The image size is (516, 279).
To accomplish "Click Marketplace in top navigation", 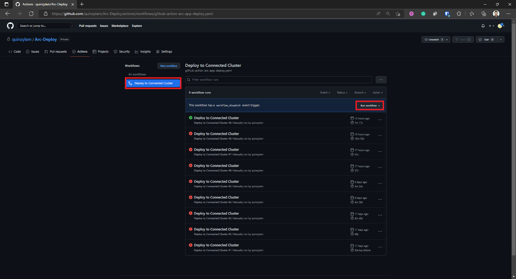I will 120,26.
